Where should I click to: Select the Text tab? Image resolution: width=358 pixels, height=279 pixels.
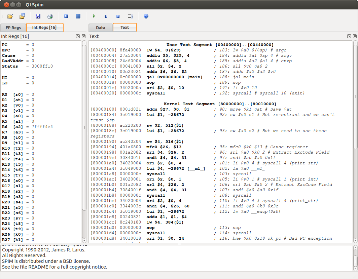click(x=124, y=28)
